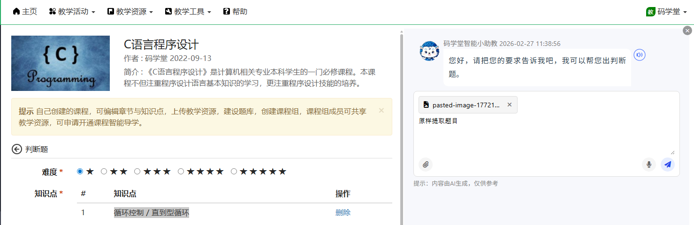Click the C Programming course thumbnail
This screenshot has width=694, height=225.
click(x=61, y=63)
